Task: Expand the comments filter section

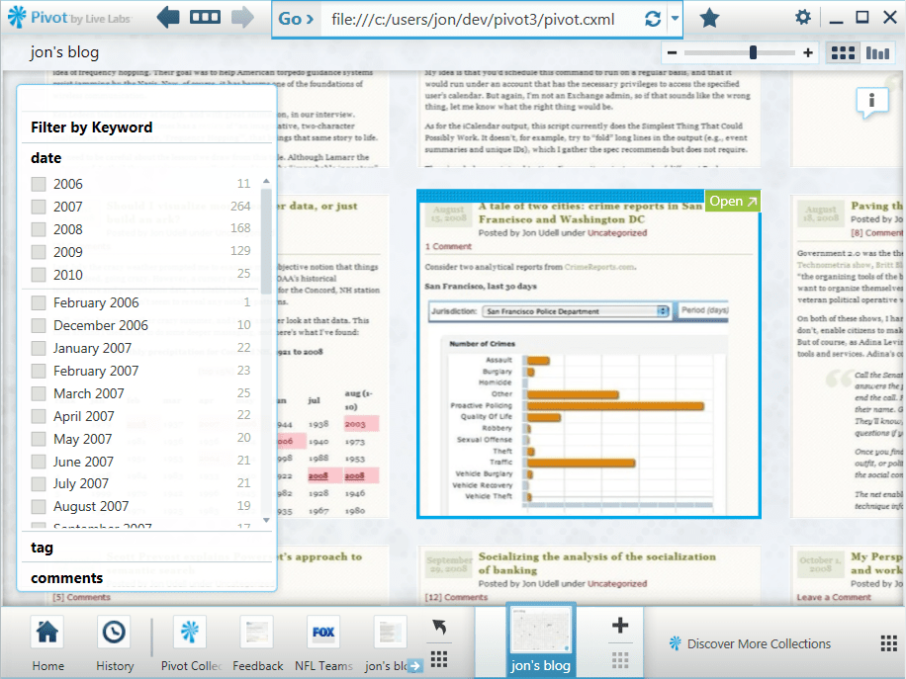Action: pos(67,578)
